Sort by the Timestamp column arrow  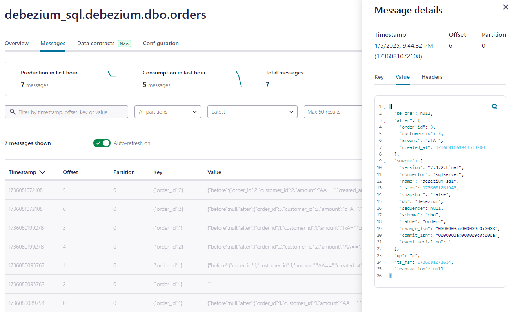click(x=42, y=172)
